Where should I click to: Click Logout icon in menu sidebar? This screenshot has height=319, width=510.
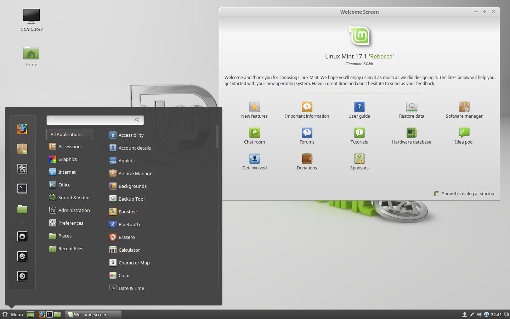[22, 256]
